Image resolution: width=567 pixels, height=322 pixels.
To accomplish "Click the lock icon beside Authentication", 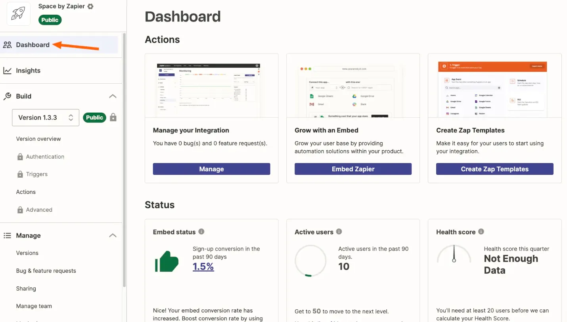I will coord(20,157).
